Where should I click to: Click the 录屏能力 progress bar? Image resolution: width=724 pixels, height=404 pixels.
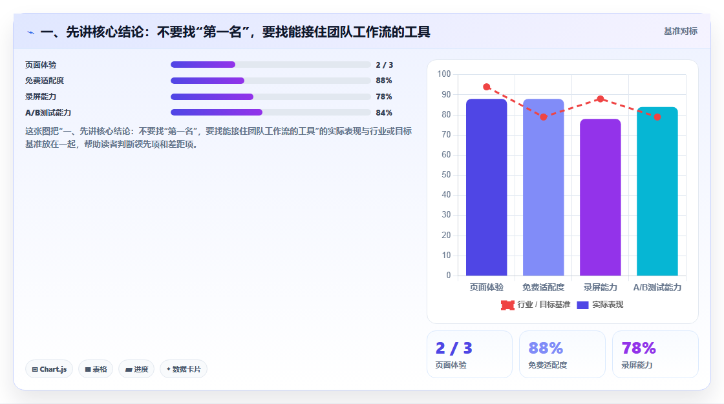coord(271,97)
